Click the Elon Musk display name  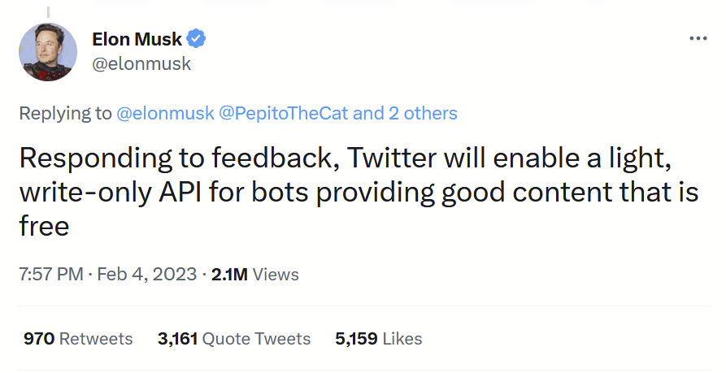point(137,38)
